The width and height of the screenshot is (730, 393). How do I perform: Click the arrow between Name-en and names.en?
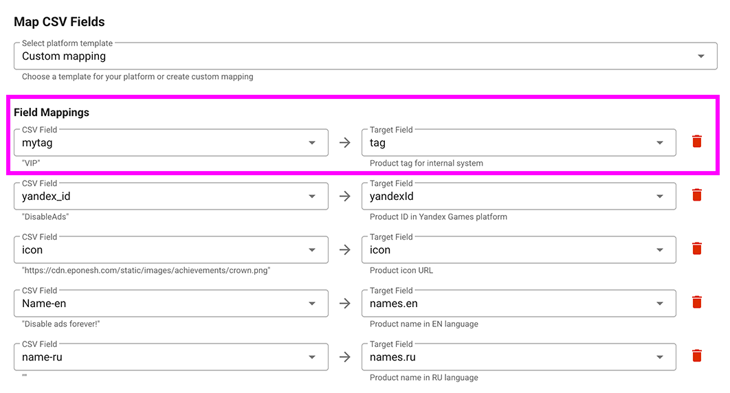click(345, 304)
